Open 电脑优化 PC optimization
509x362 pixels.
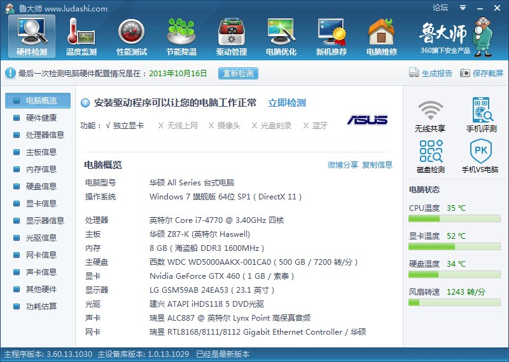pos(281,36)
